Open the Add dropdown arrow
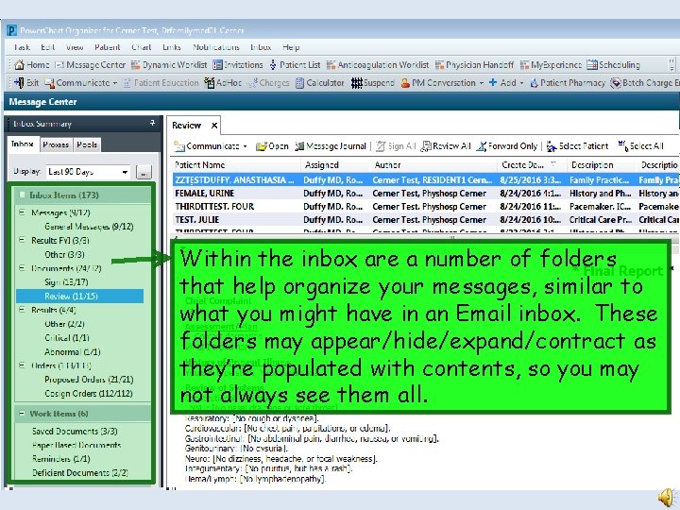Image resolution: width=680 pixels, height=510 pixels. point(521,83)
